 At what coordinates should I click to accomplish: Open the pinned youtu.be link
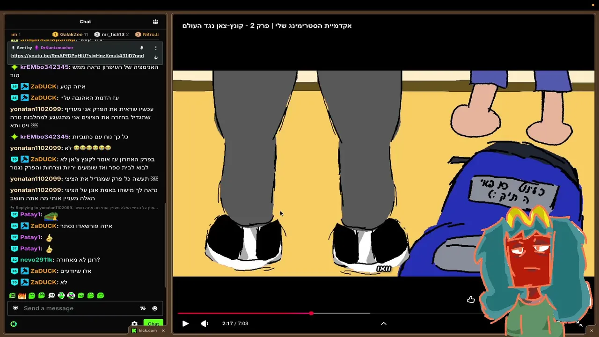(x=78, y=56)
